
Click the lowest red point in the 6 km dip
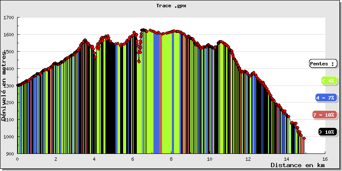pyautogui.click(x=139, y=61)
